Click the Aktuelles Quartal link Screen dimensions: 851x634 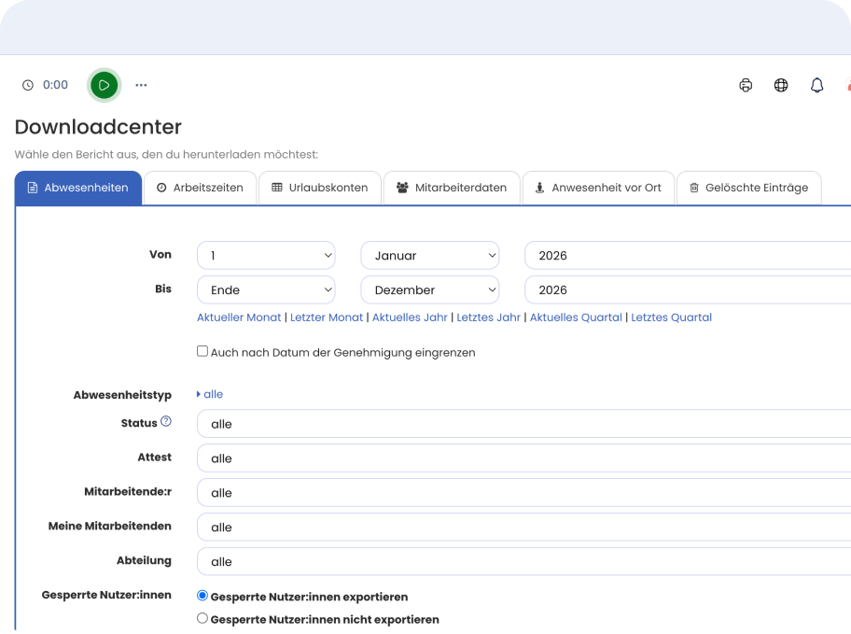click(576, 317)
